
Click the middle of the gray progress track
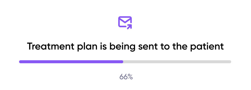pyautogui.click(x=125, y=62)
